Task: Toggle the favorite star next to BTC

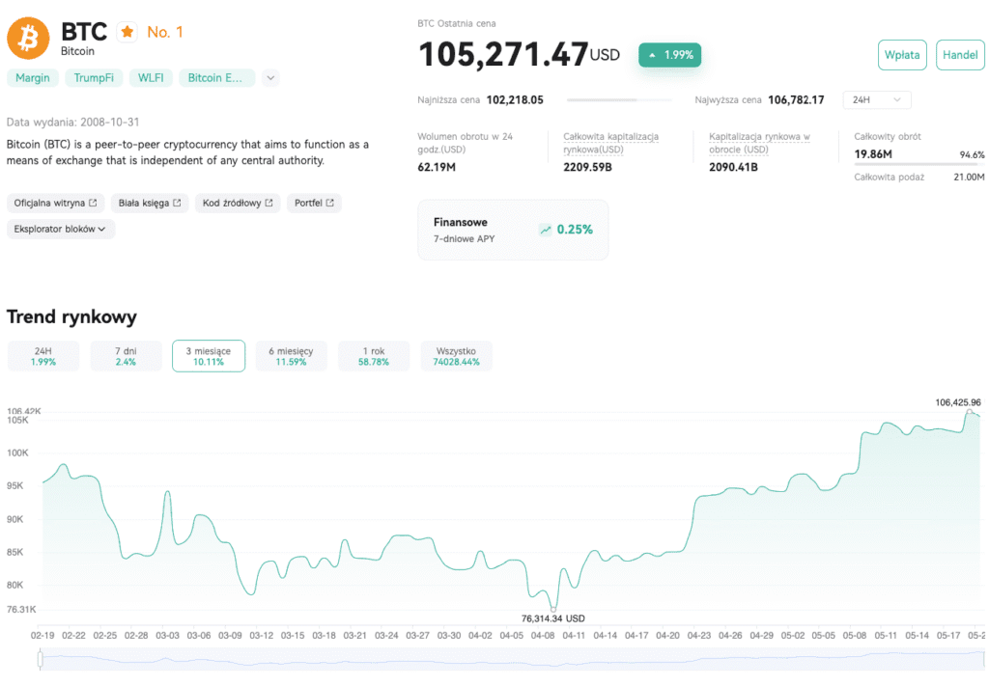Action: pyautogui.click(x=127, y=32)
